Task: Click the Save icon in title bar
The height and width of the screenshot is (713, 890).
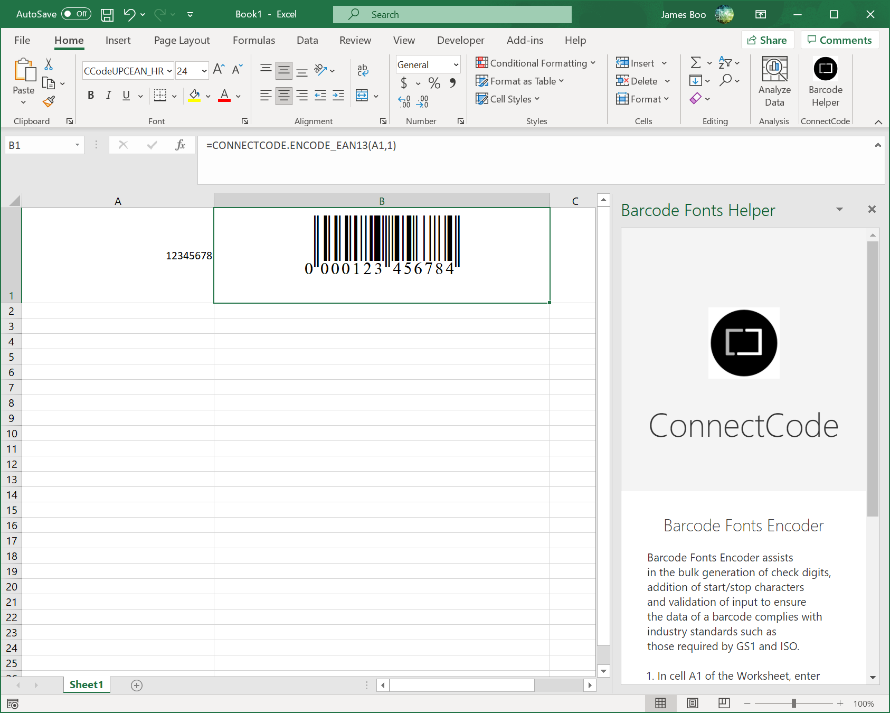Action: [x=107, y=15]
